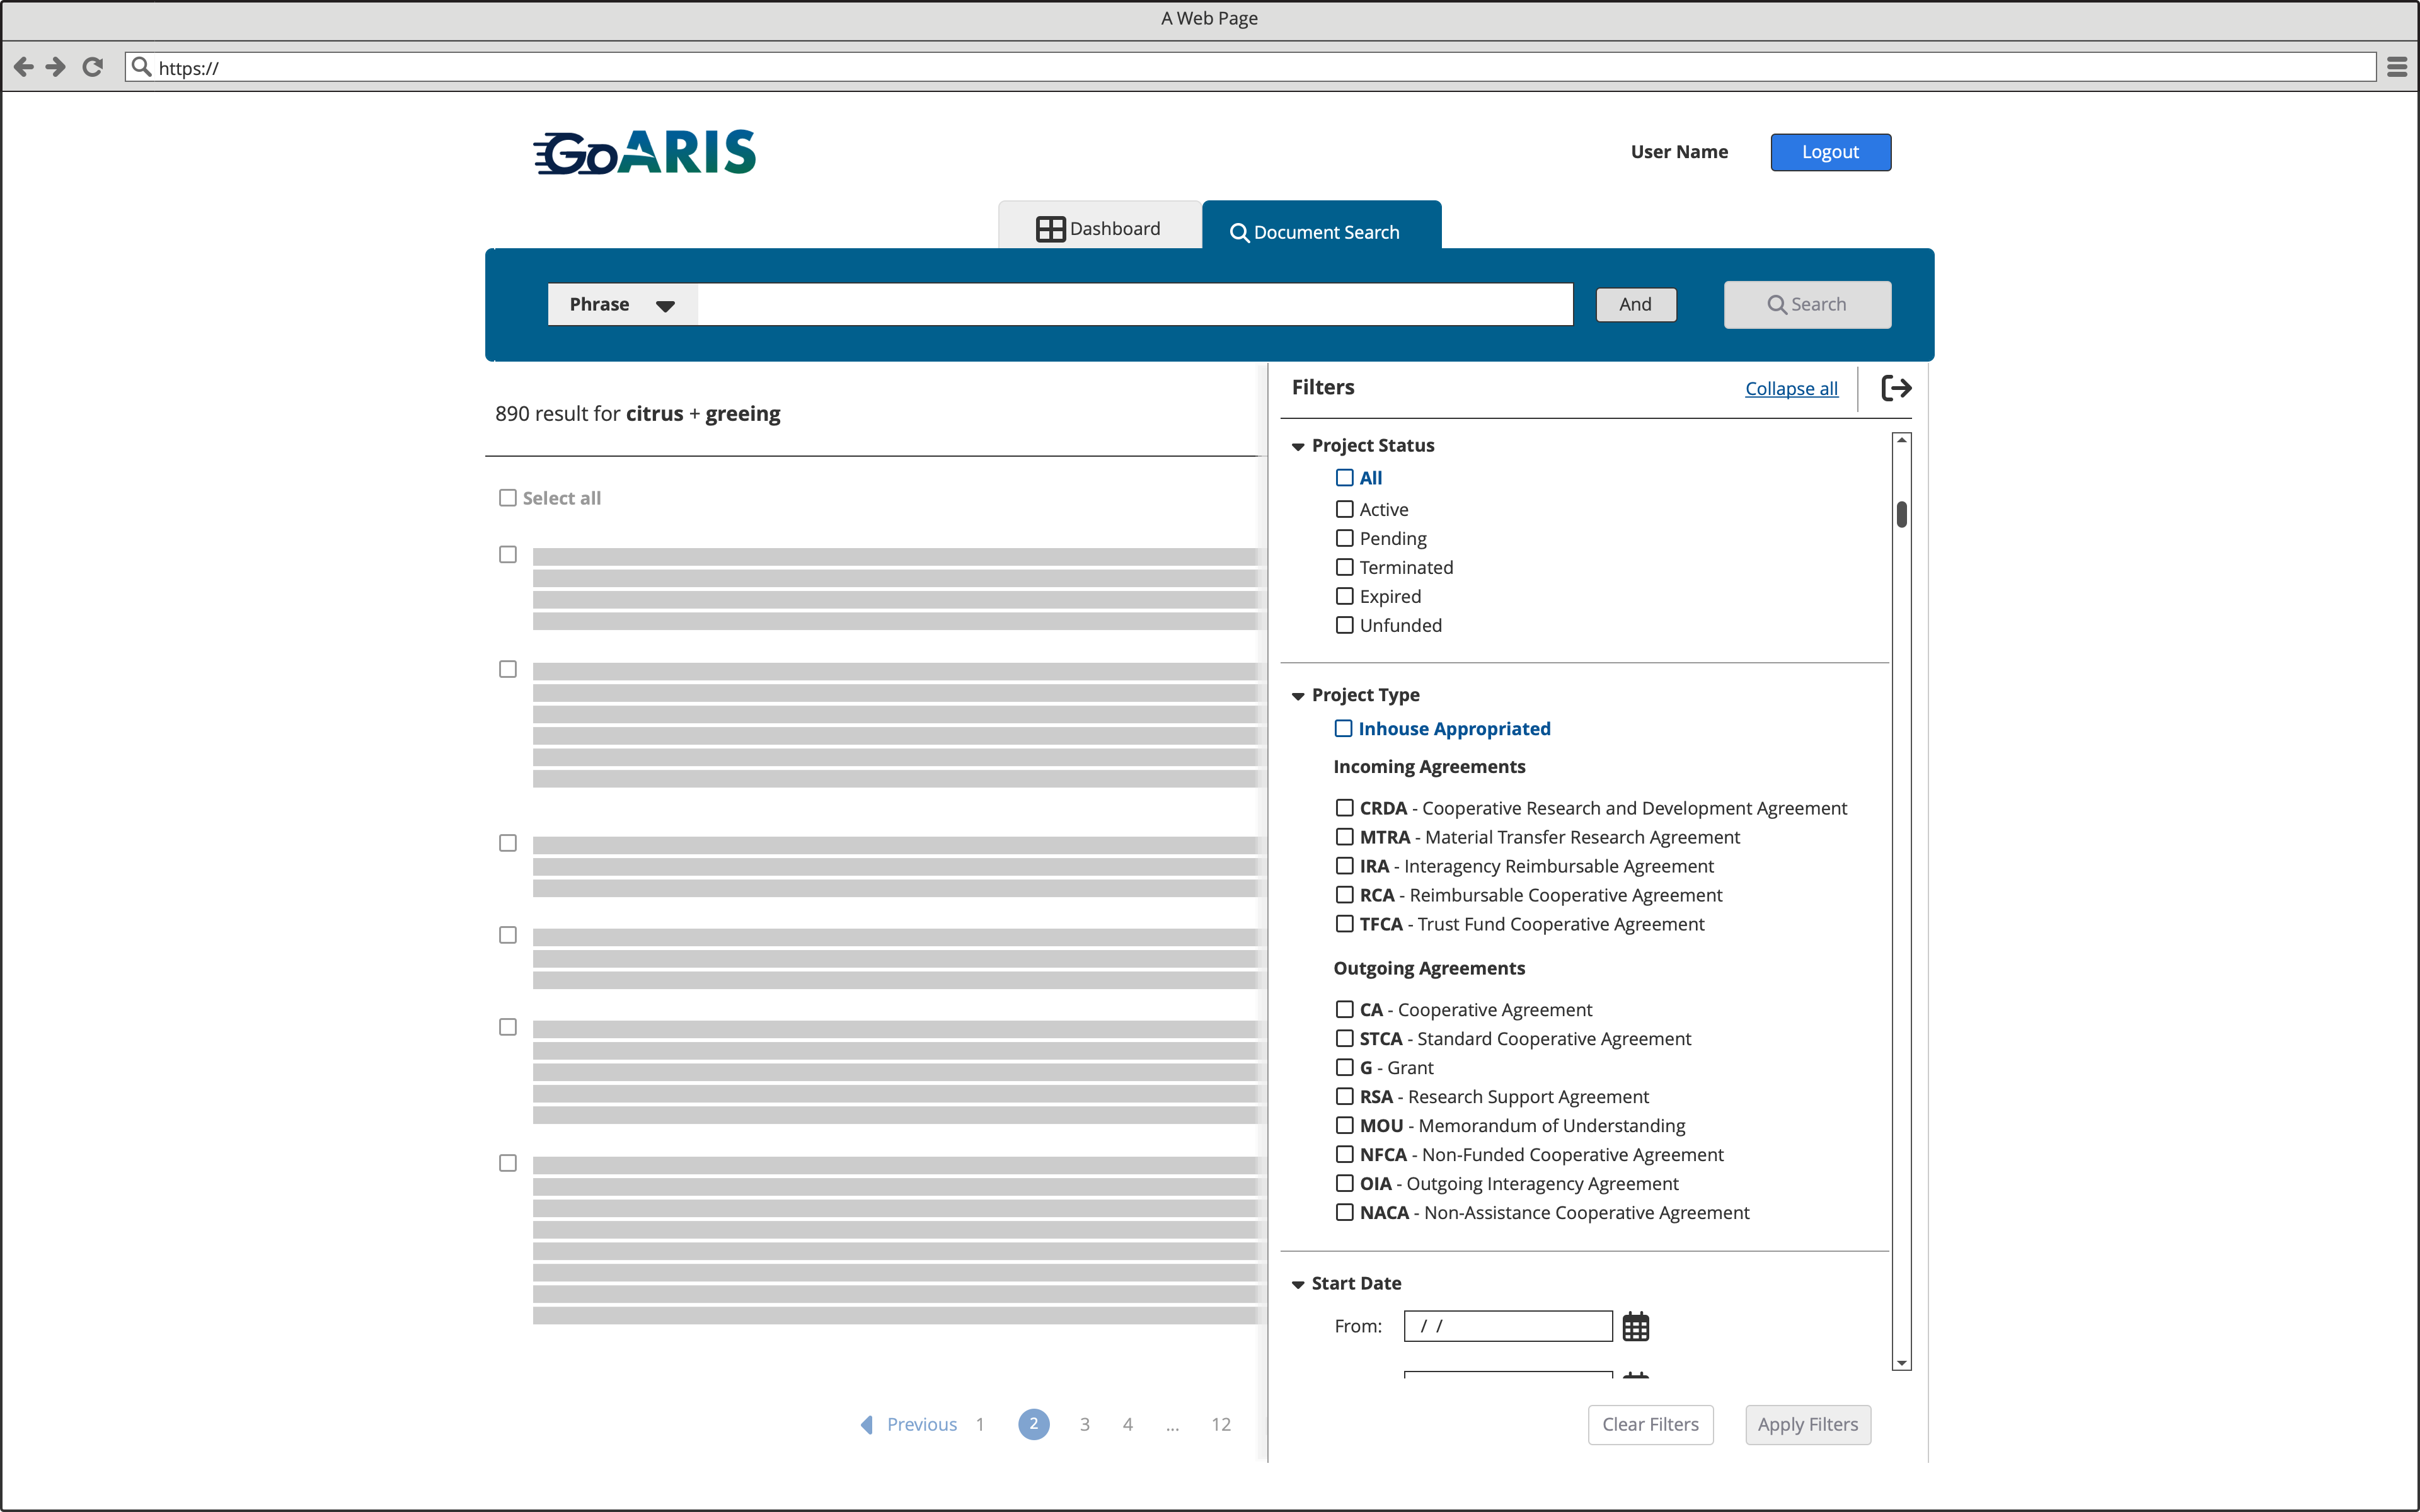Open the Phrase search type dropdown
This screenshot has width=2420, height=1512.
621,304
